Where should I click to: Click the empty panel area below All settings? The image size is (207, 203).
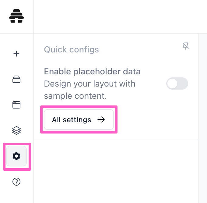116,171
